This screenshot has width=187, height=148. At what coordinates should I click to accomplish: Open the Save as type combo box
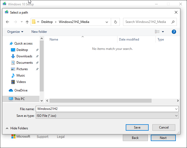tap(107, 116)
